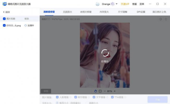Uncheck the 01933...6.png file checkbox
The image size is (170, 104).
tap(4, 26)
